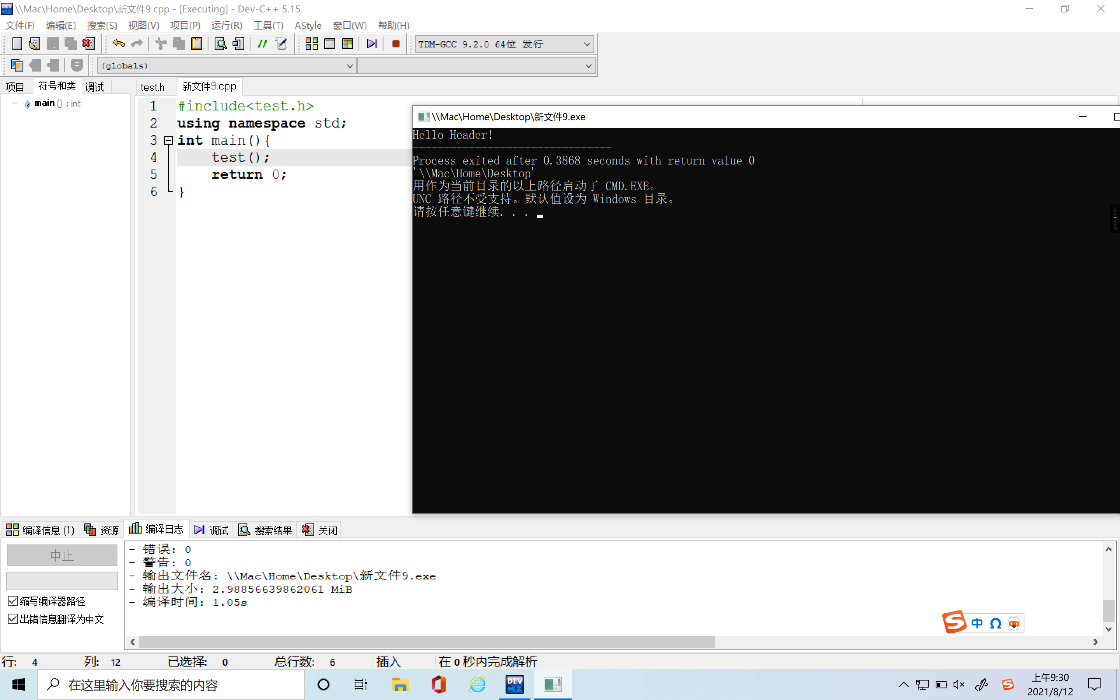This screenshot has width=1120, height=700.
Task: Click the Close file red X icon
Action: click(88, 44)
